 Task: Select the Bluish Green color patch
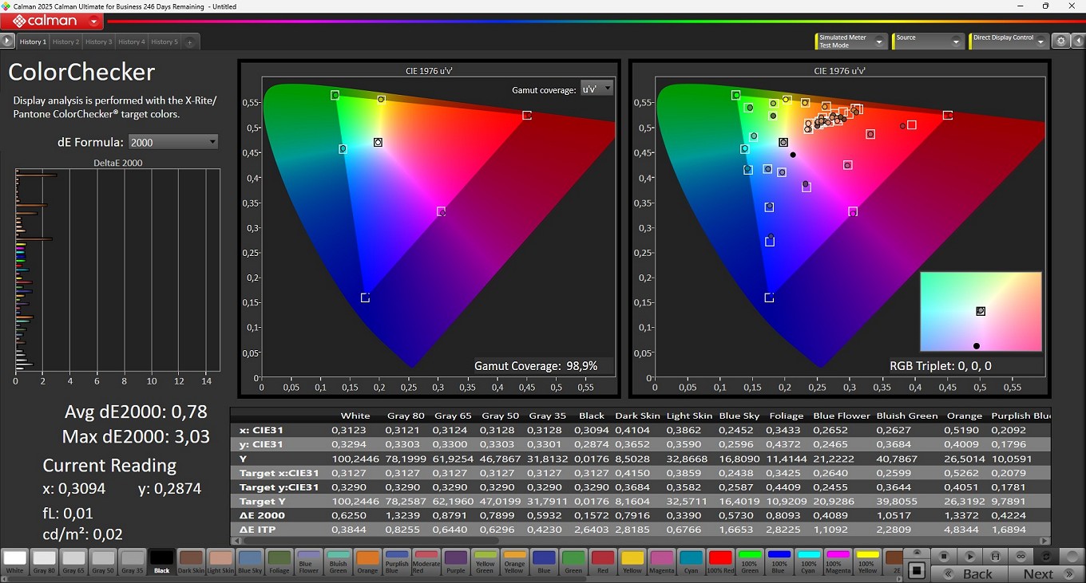click(x=338, y=560)
